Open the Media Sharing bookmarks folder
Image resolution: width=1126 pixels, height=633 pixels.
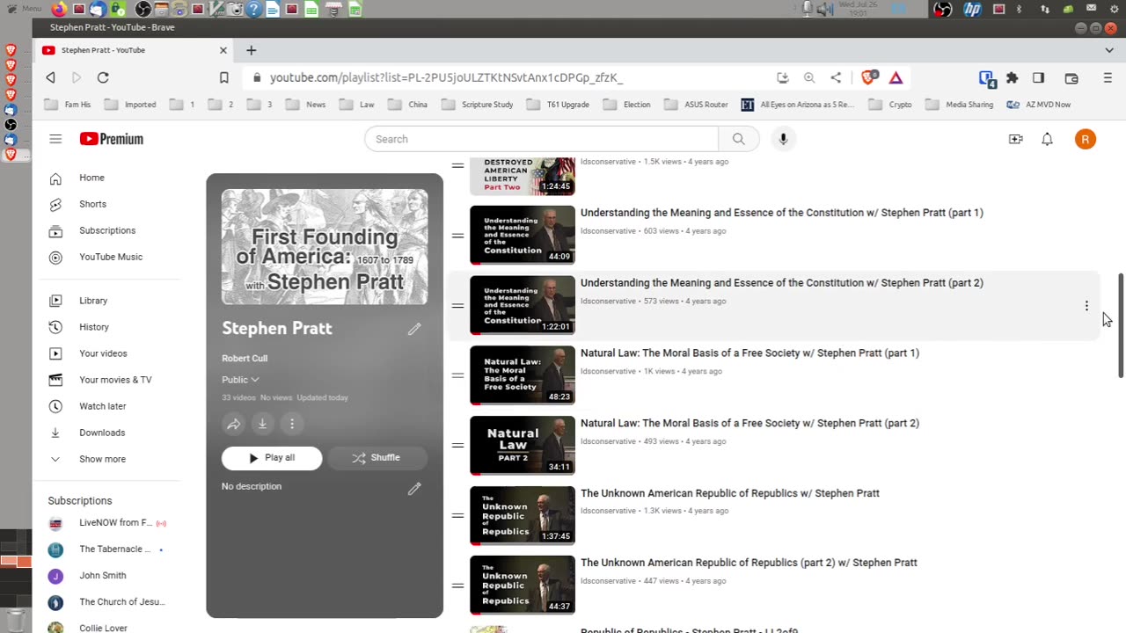tap(958, 105)
